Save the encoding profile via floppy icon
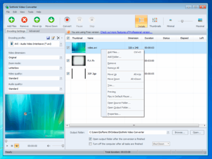The height and width of the screenshot is (159, 212). tap(48, 38)
